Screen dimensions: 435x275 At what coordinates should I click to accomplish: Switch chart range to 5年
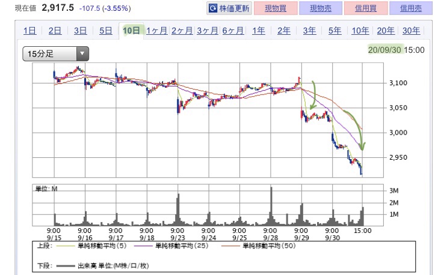pyautogui.click(x=335, y=31)
